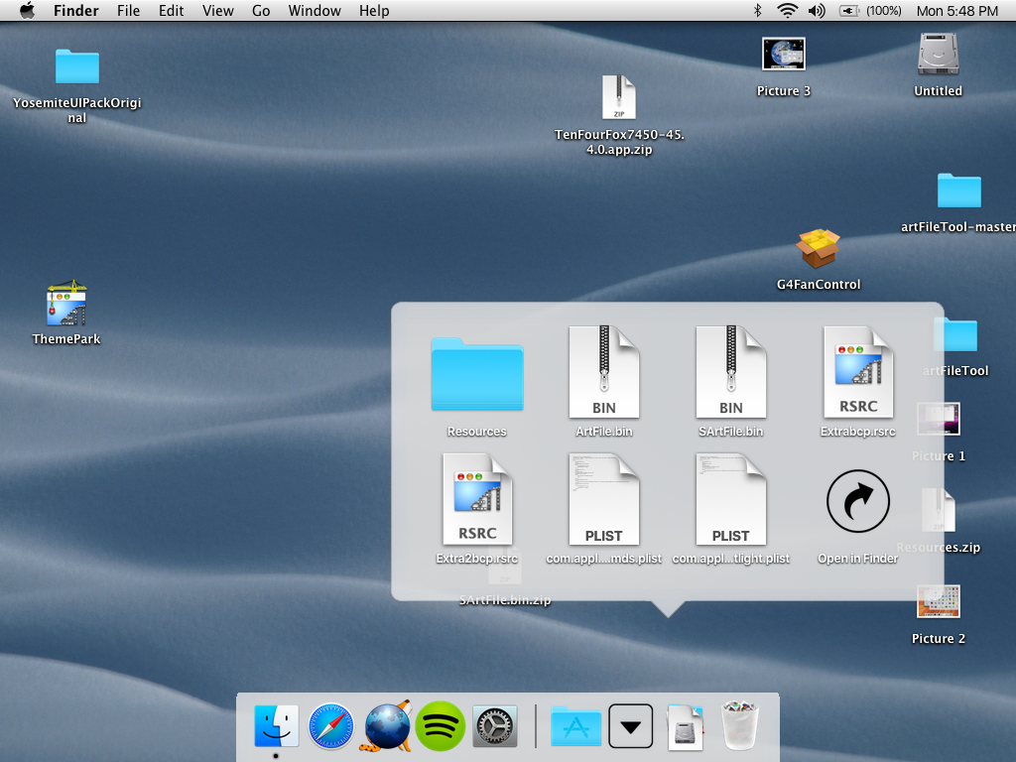
Task: Open the com.appl...mds.plist file
Action: [x=604, y=499]
